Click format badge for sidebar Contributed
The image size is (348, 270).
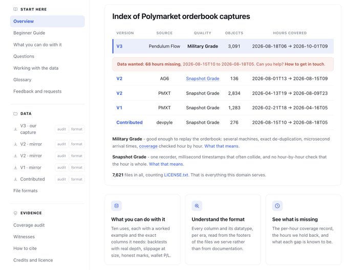click(77, 179)
